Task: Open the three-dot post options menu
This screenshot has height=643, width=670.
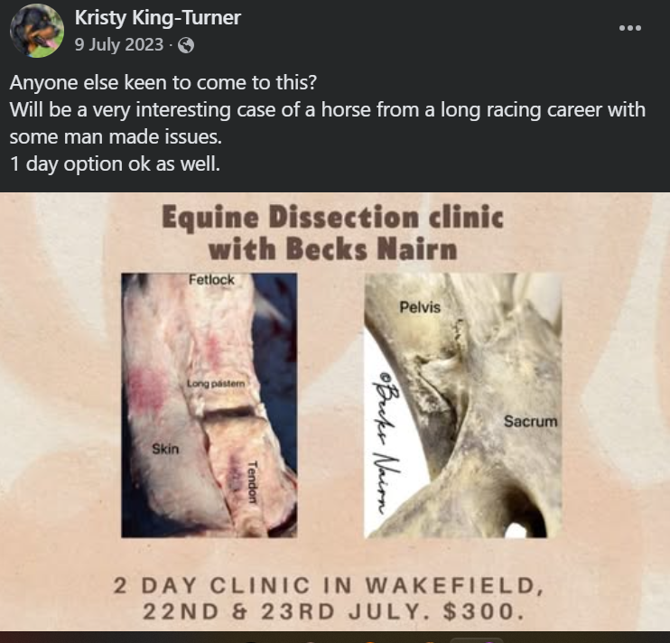Action: point(630,28)
